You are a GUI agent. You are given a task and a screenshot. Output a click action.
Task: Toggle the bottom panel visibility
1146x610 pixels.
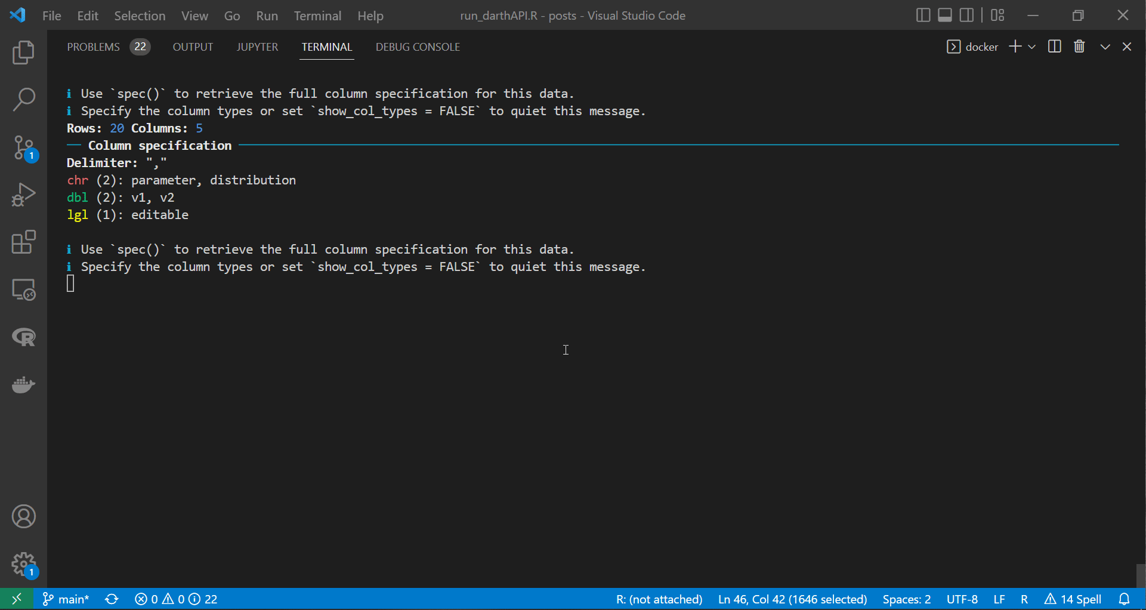[x=944, y=16]
